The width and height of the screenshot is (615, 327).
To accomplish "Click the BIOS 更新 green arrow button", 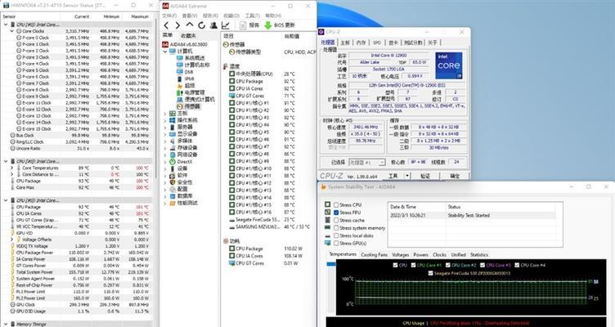I will tap(279, 25).
